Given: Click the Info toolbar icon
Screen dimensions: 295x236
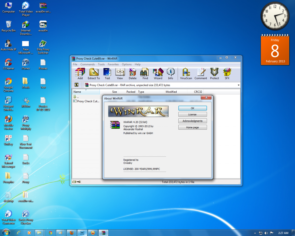Looking at the screenshot, I should [x=171, y=73].
